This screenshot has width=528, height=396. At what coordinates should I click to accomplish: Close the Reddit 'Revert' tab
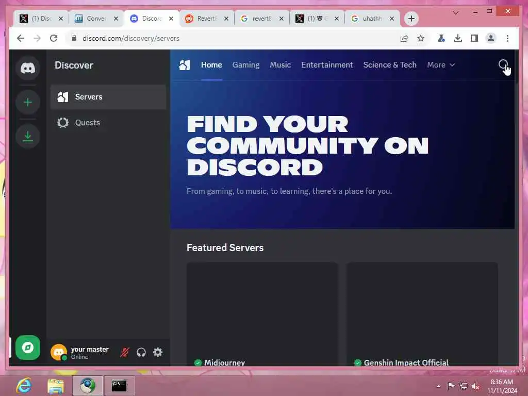tap(226, 19)
